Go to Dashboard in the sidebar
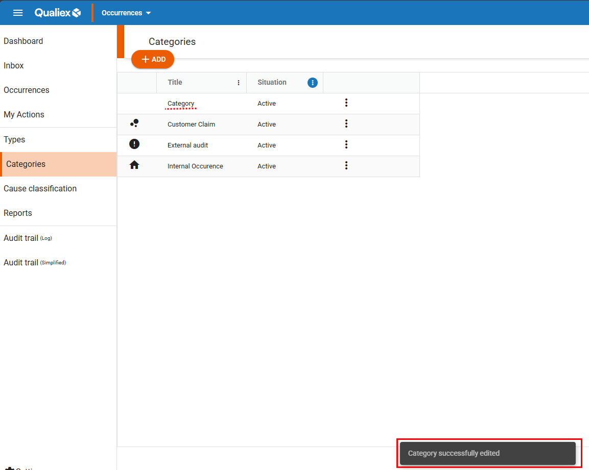 pos(23,41)
